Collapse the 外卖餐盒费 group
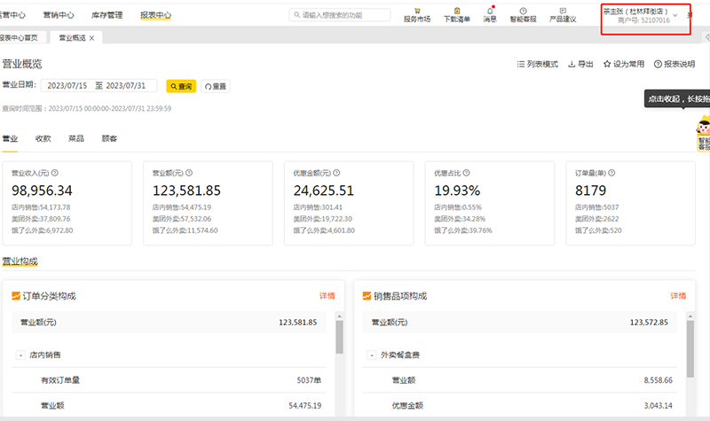Viewport: 710px width, 421px height. (372, 355)
